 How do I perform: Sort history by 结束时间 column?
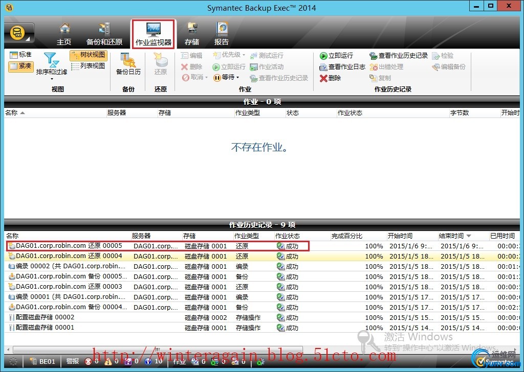click(463, 236)
